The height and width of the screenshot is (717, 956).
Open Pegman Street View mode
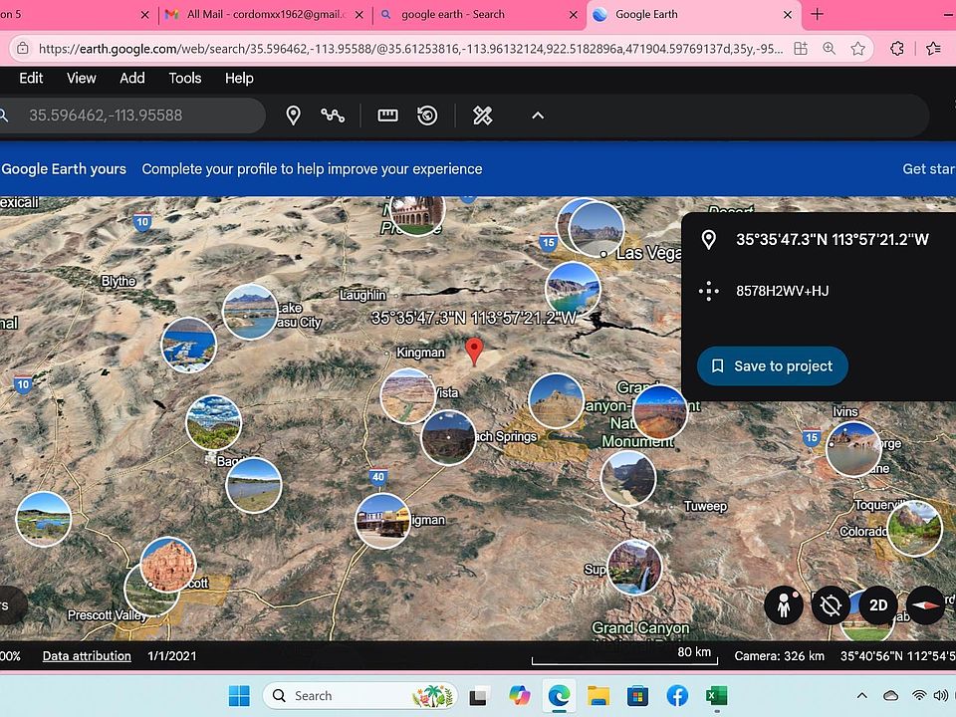click(x=784, y=605)
